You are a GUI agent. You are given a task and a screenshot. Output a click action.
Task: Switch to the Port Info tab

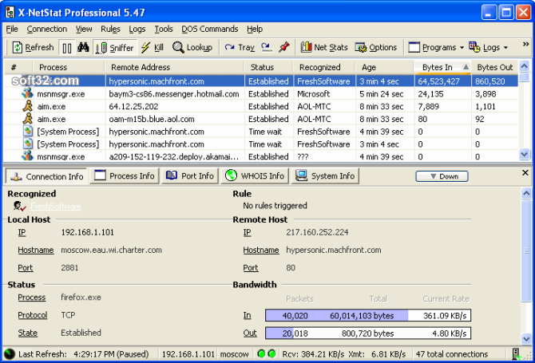pyautogui.click(x=190, y=176)
